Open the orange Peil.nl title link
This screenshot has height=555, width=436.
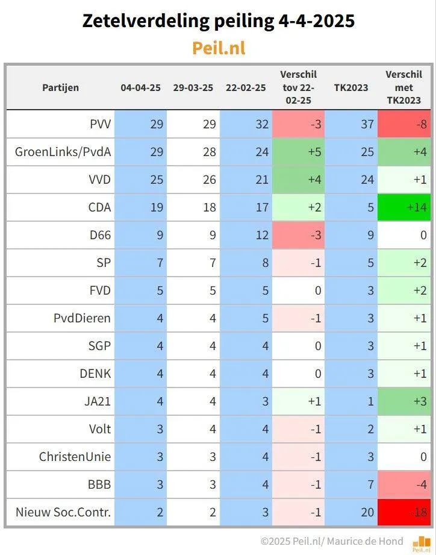tap(219, 48)
